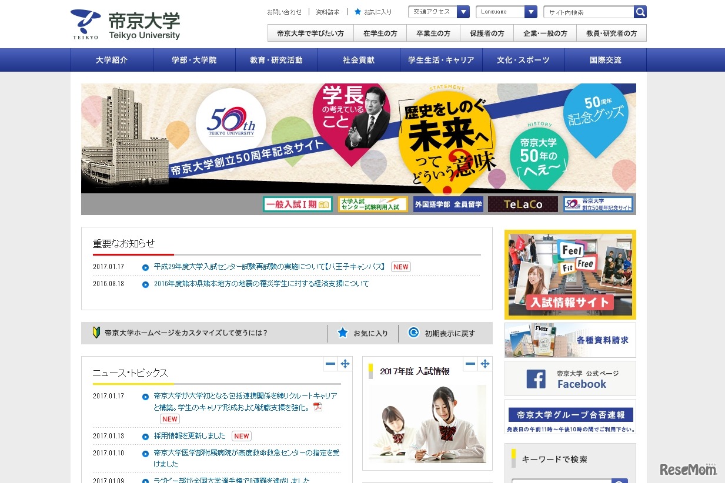Open news on 高度救命救急センター designation
Viewport: 725px width, 483px height.
coord(246,458)
